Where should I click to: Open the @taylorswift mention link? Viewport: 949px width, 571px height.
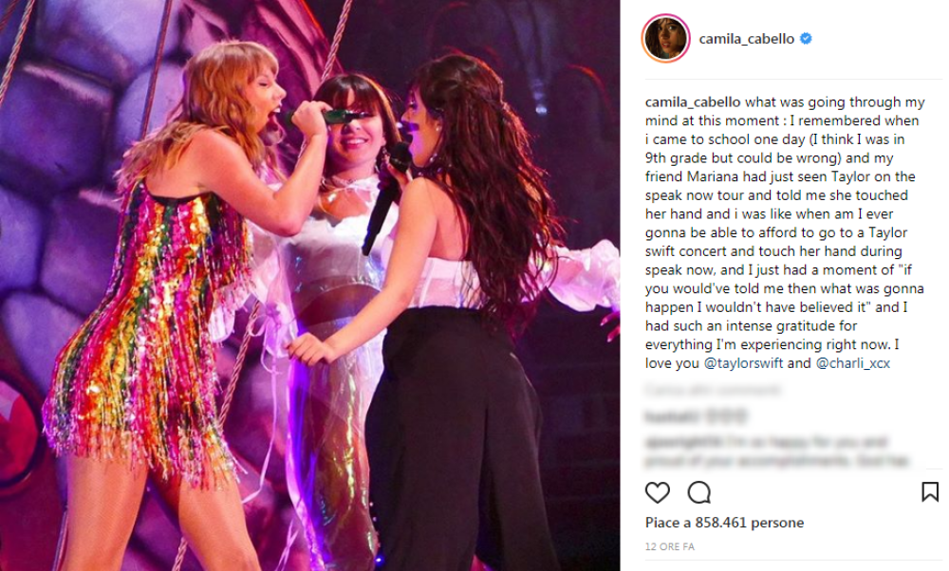tap(743, 363)
